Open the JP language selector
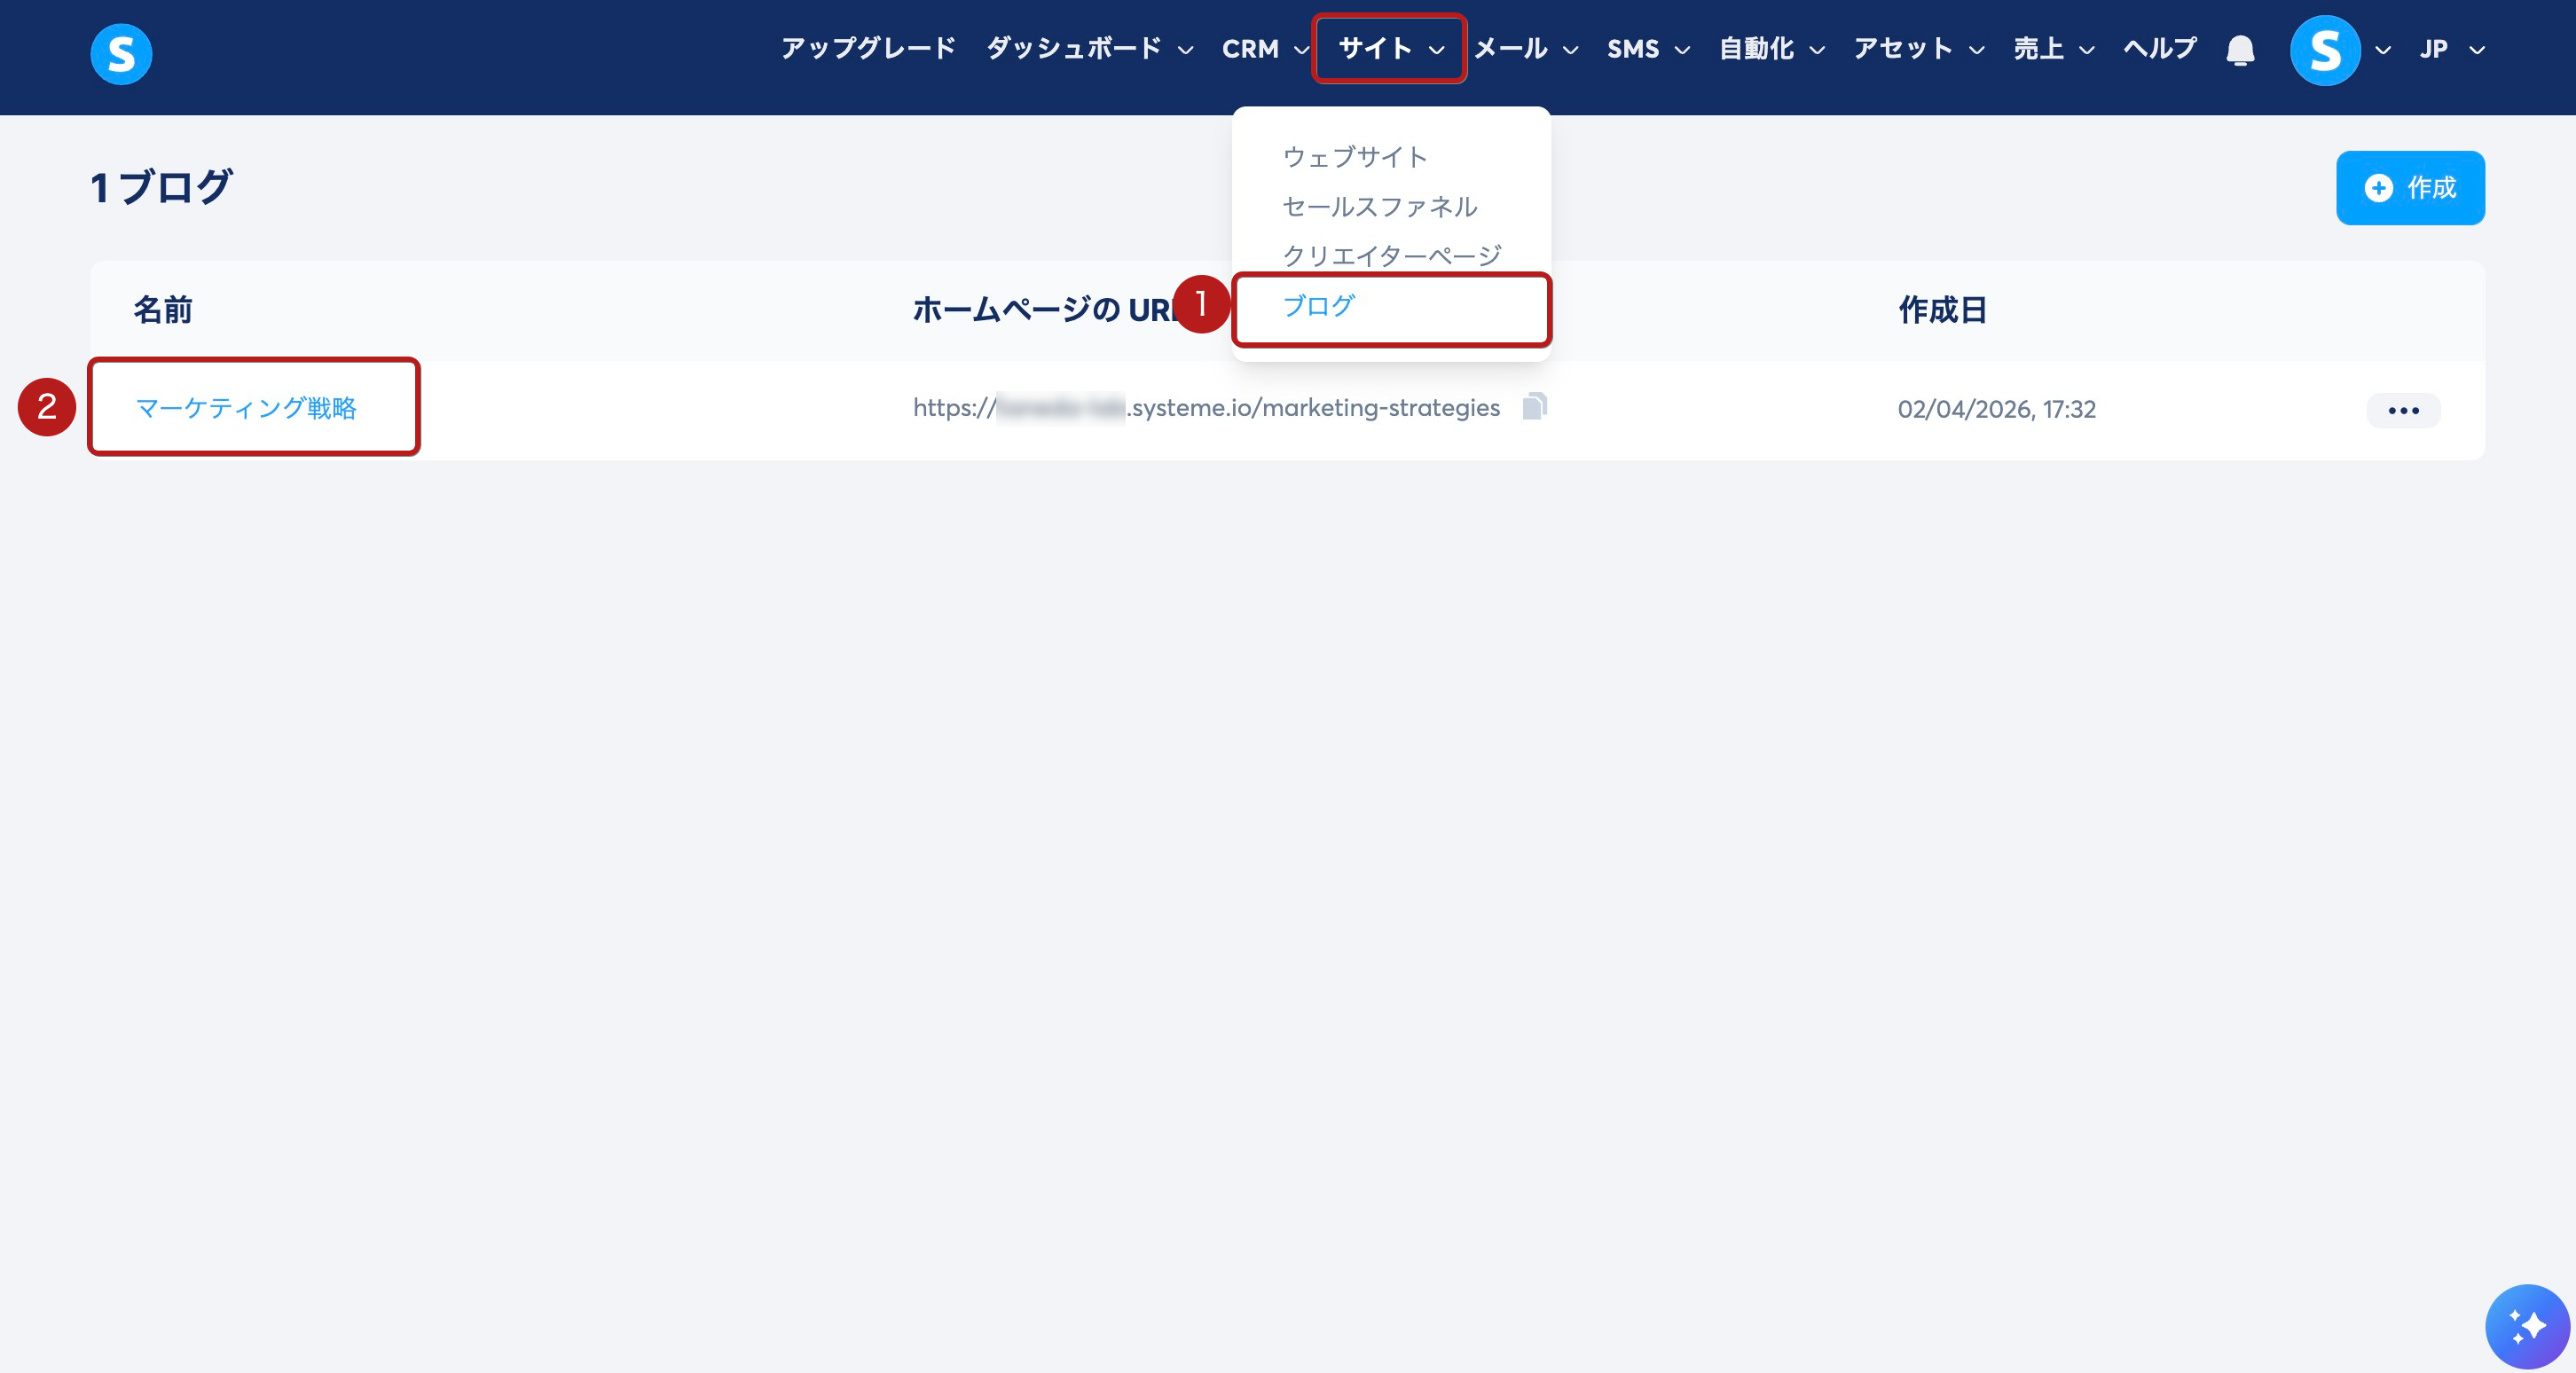Screen dimensions: 2576x1373 point(2451,49)
